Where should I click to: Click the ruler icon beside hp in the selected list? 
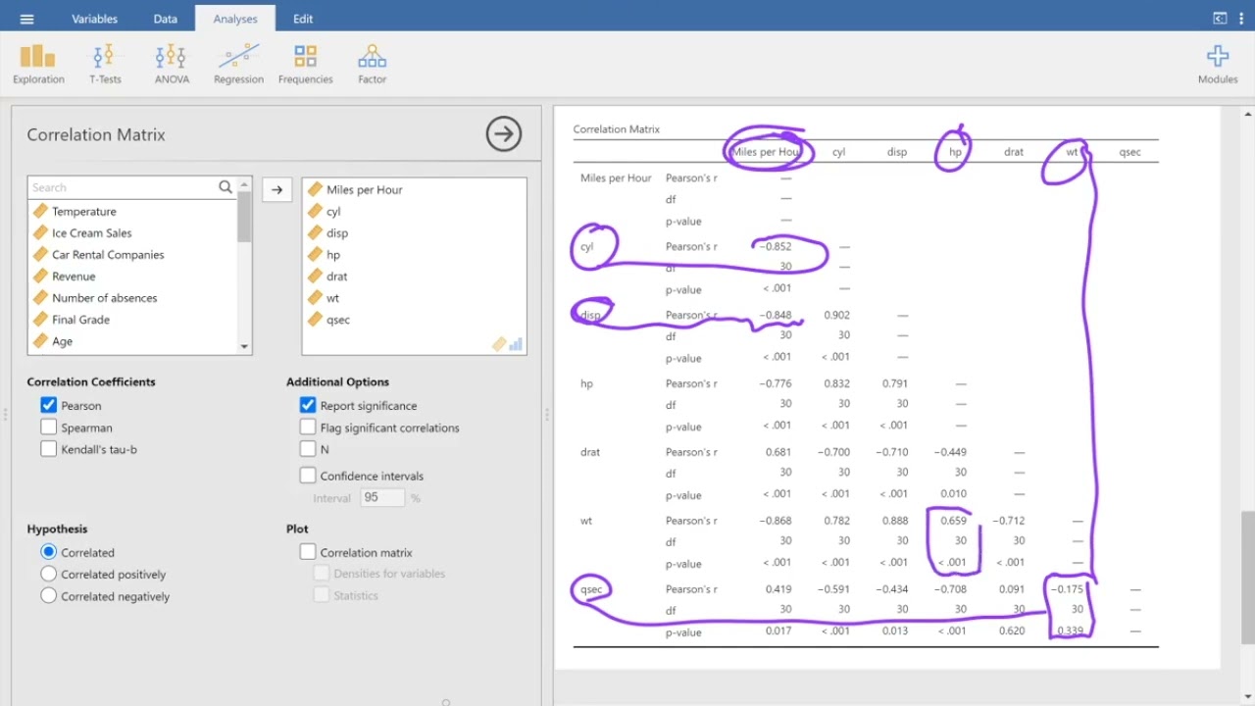(315, 254)
